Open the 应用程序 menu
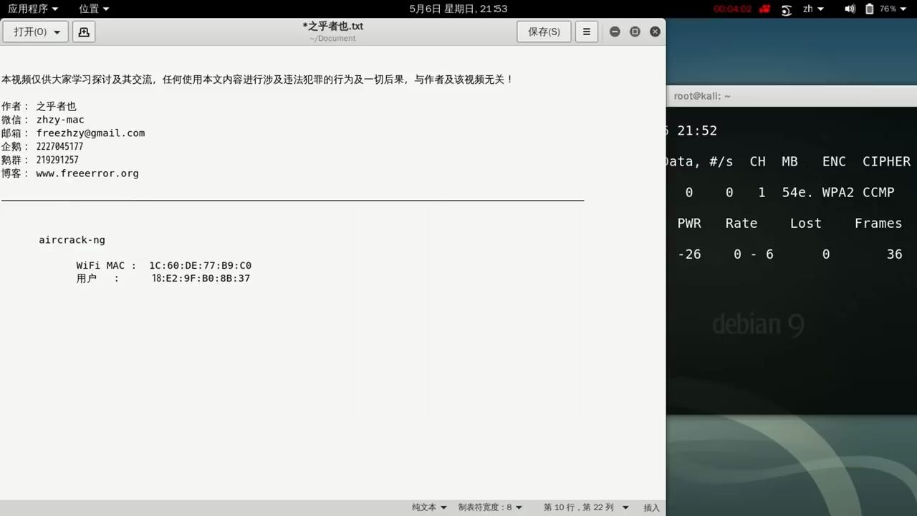This screenshot has width=917, height=516. coord(27,9)
